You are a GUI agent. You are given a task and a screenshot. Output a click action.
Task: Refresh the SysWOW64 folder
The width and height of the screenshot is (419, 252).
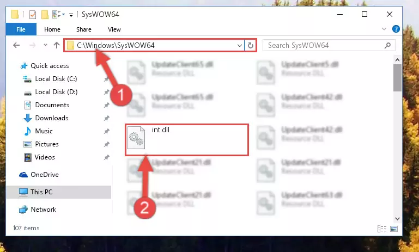coord(251,46)
